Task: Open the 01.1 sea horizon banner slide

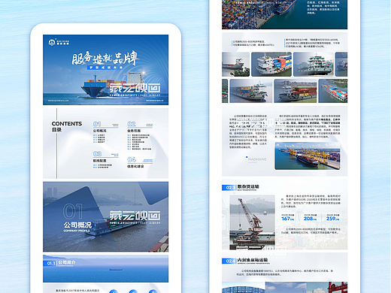Action: (x=105, y=268)
